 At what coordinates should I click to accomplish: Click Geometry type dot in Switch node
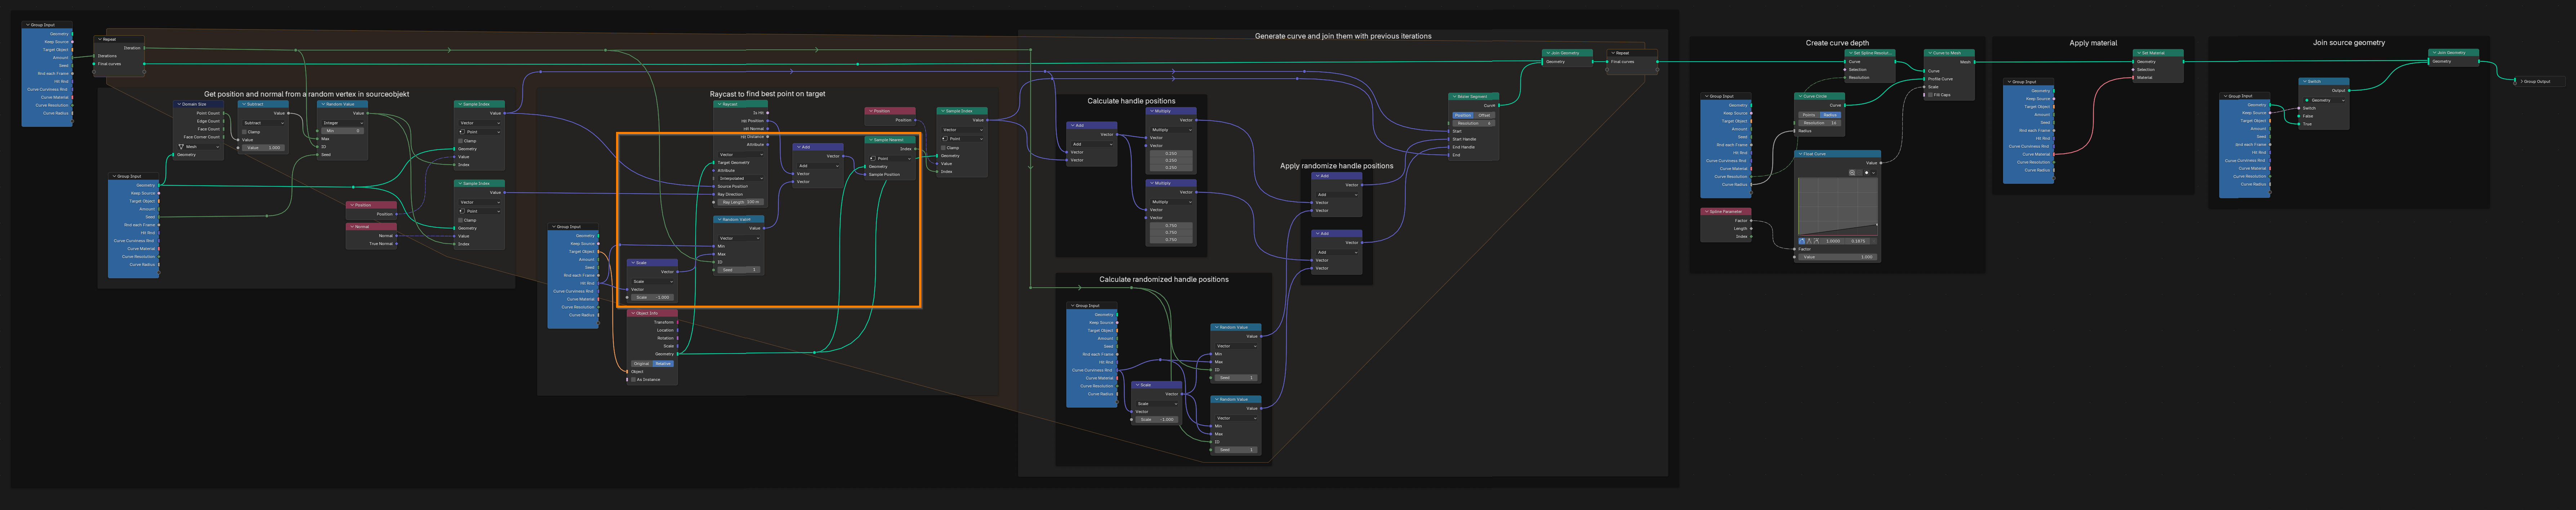tap(2307, 100)
